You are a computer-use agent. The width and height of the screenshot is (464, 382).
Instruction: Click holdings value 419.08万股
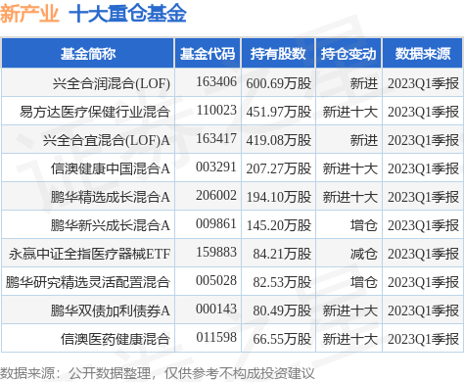pos(279,140)
